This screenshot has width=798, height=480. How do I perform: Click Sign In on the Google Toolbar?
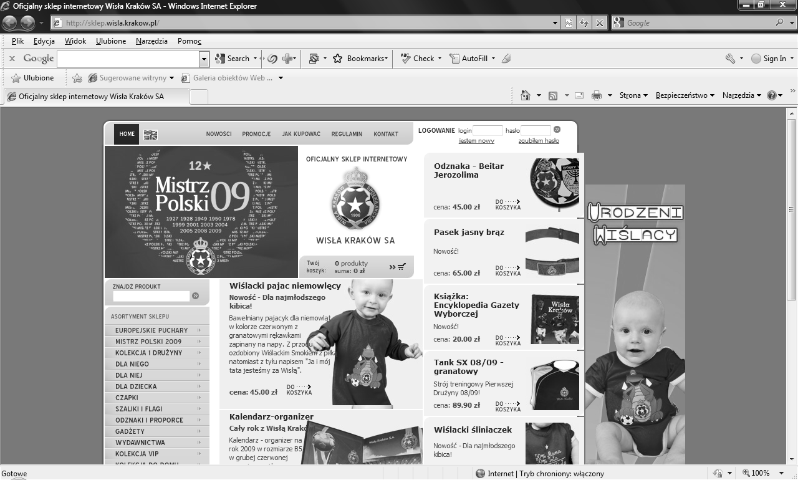coord(769,59)
